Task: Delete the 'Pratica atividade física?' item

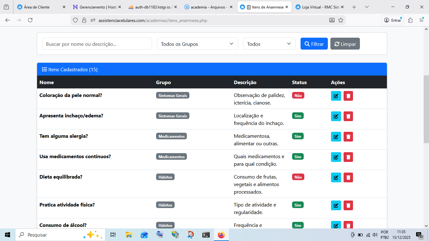Action: click(348, 206)
